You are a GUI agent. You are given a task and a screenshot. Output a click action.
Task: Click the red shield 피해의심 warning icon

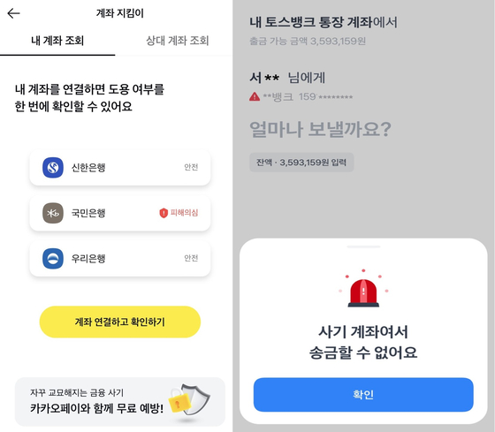click(164, 213)
